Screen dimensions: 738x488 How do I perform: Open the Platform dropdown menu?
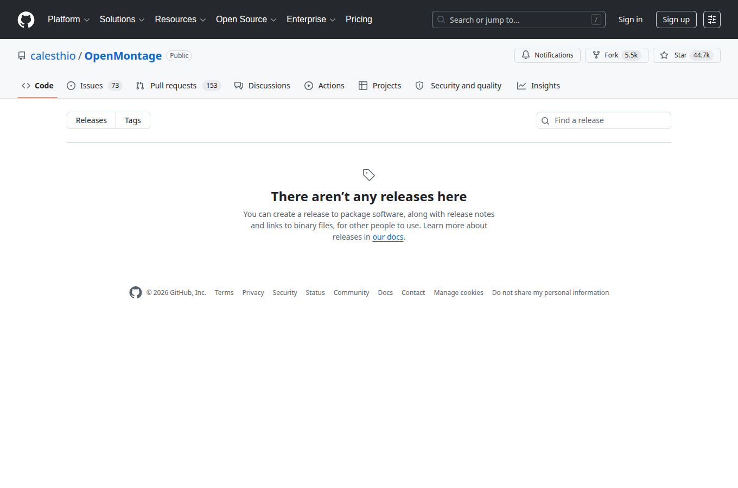click(x=68, y=20)
